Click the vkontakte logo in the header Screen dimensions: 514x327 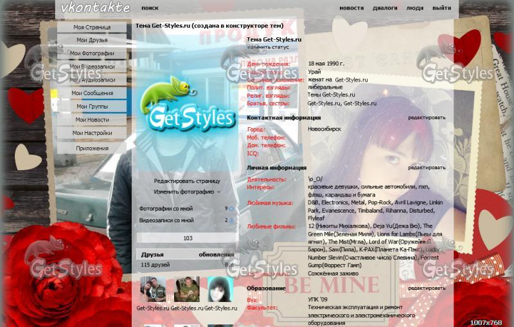point(95,8)
